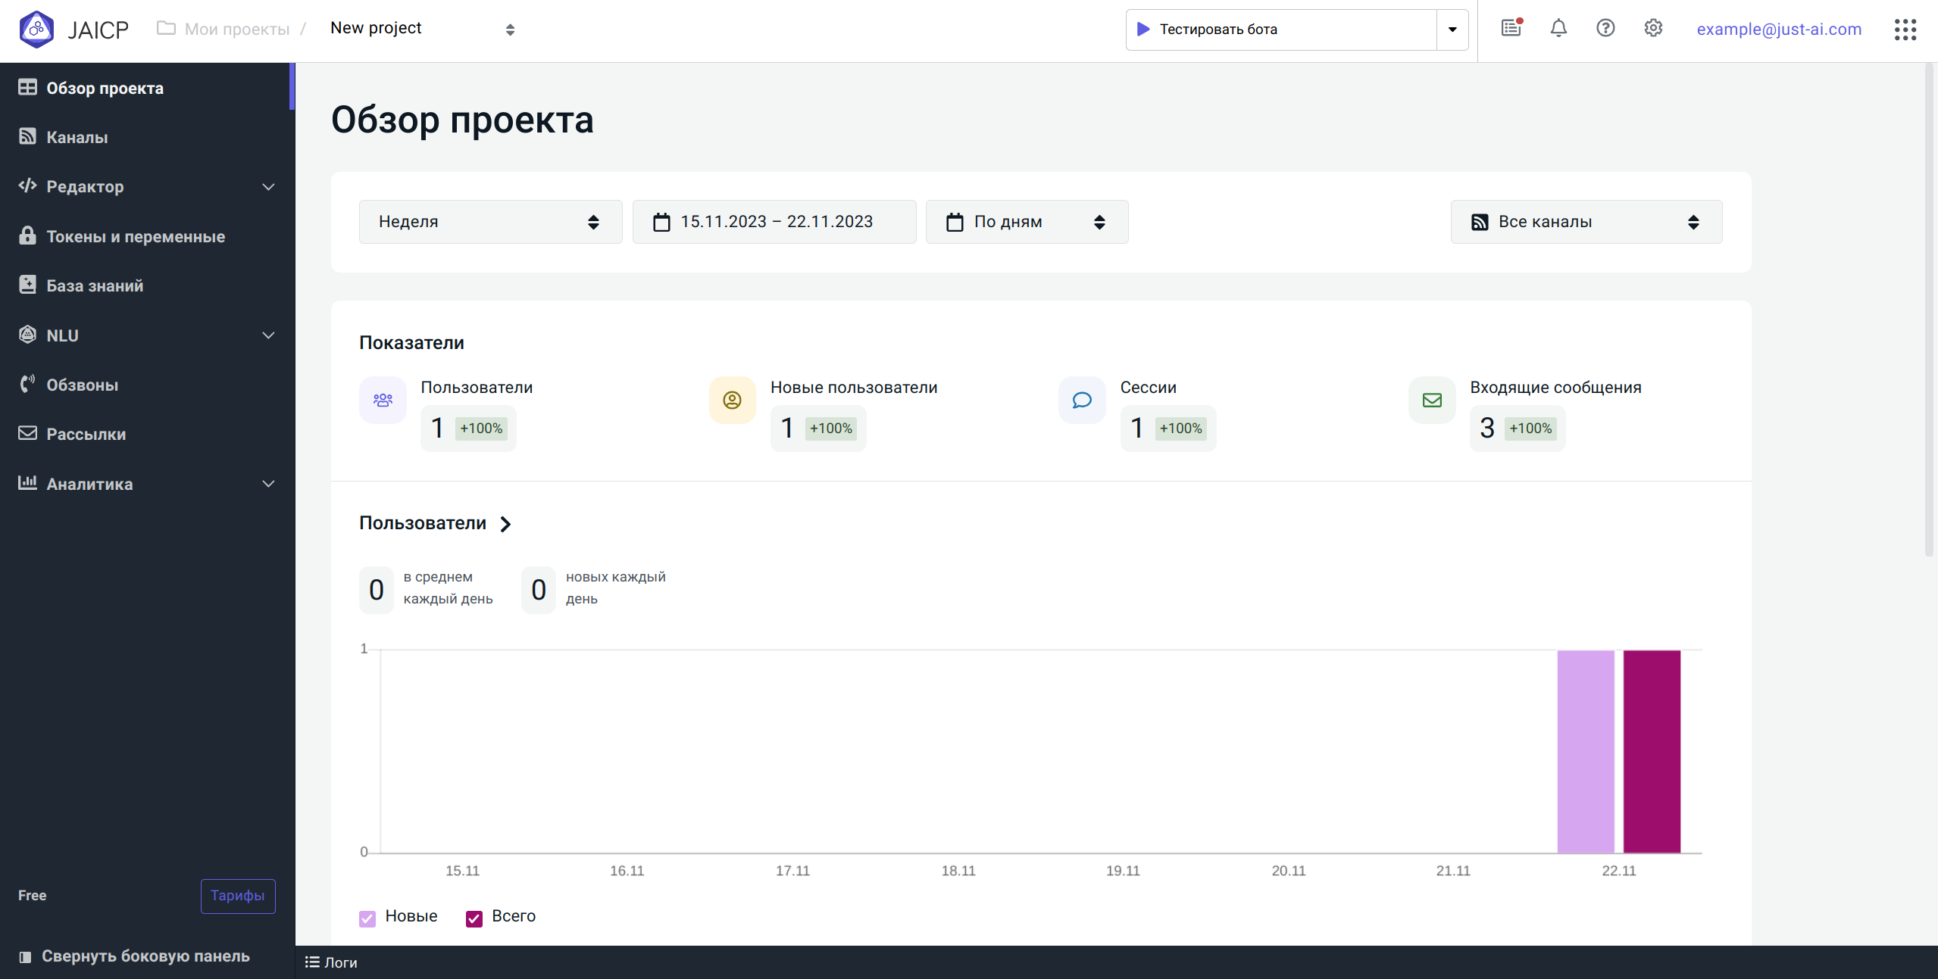Click the JAICP logo
Image resolution: width=1938 pixels, height=979 pixels.
(73, 29)
